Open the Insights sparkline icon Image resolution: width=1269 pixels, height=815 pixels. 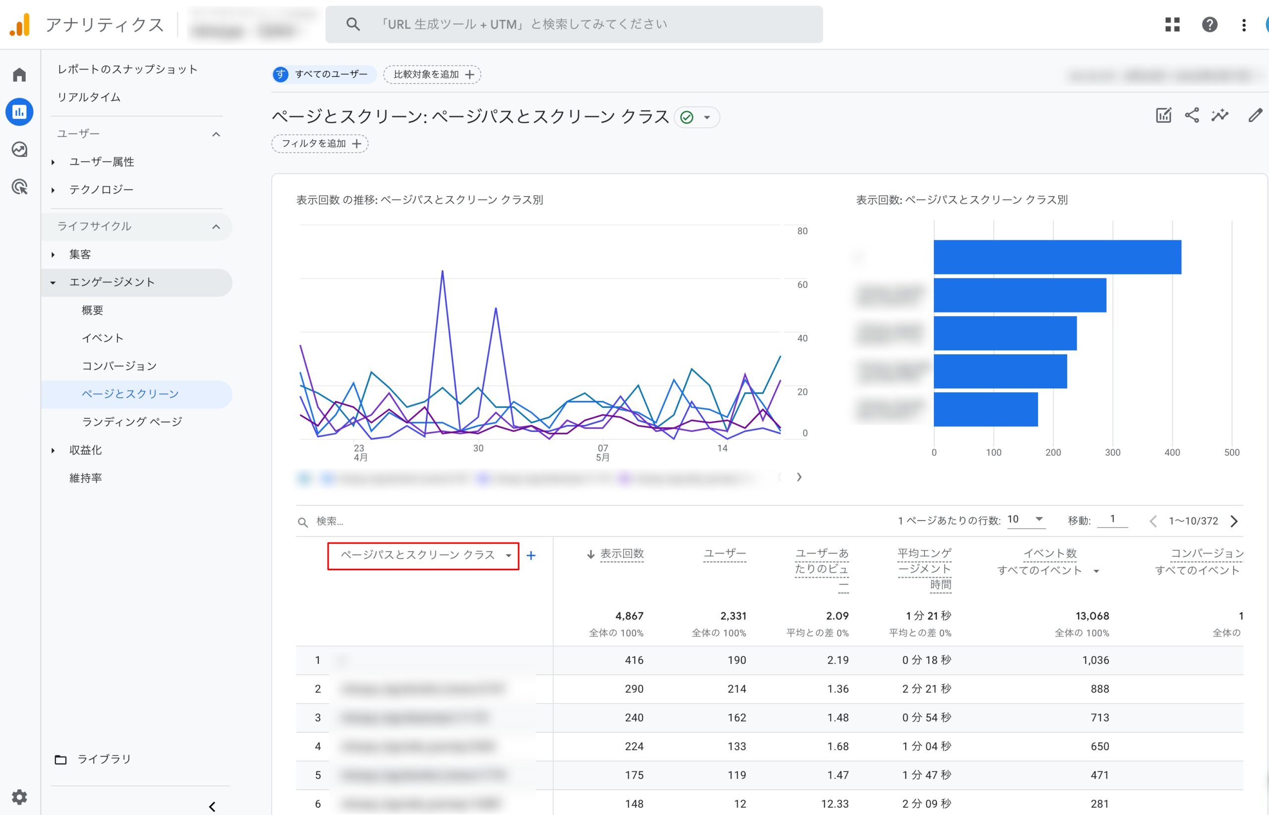pos(1220,115)
